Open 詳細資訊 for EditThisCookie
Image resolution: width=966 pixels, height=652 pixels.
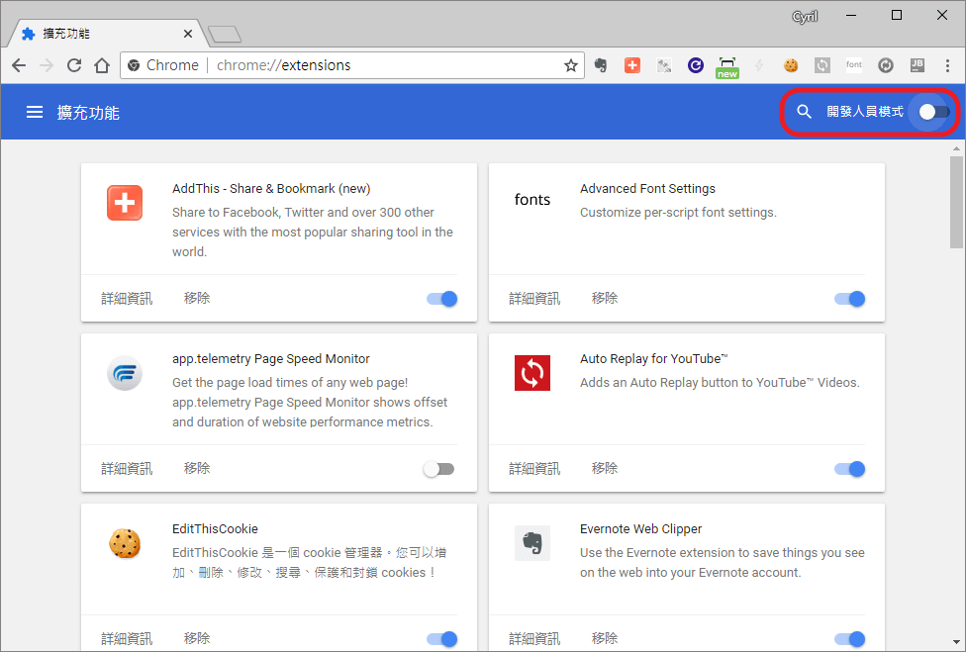(x=127, y=639)
